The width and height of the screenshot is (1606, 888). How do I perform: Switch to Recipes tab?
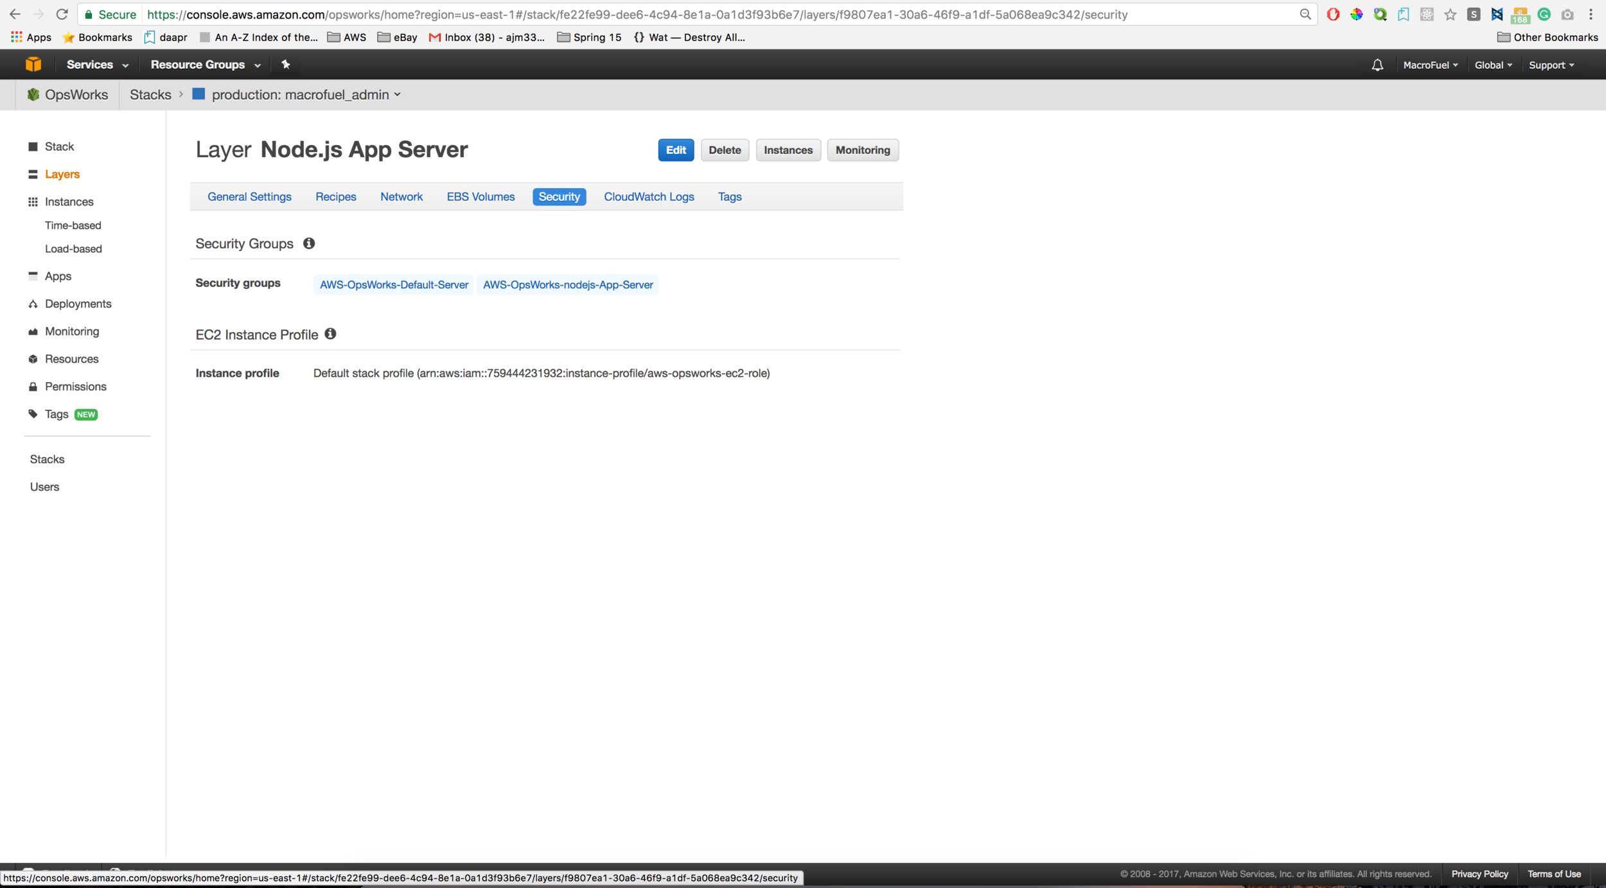(335, 196)
